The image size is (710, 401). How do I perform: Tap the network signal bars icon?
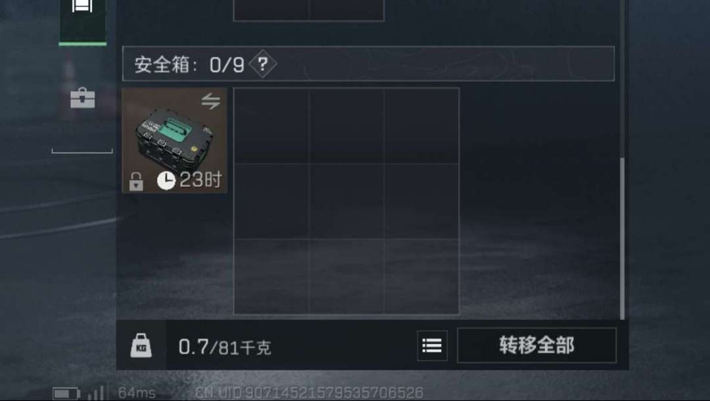pyautogui.click(x=97, y=392)
